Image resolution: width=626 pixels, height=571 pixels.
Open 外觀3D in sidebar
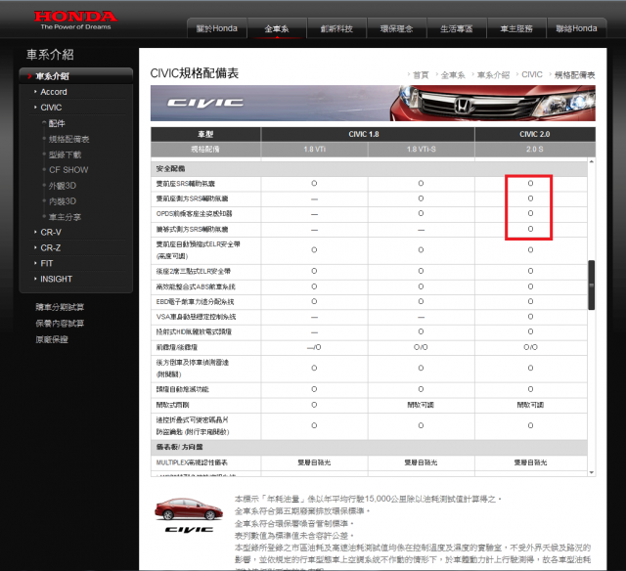point(63,186)
